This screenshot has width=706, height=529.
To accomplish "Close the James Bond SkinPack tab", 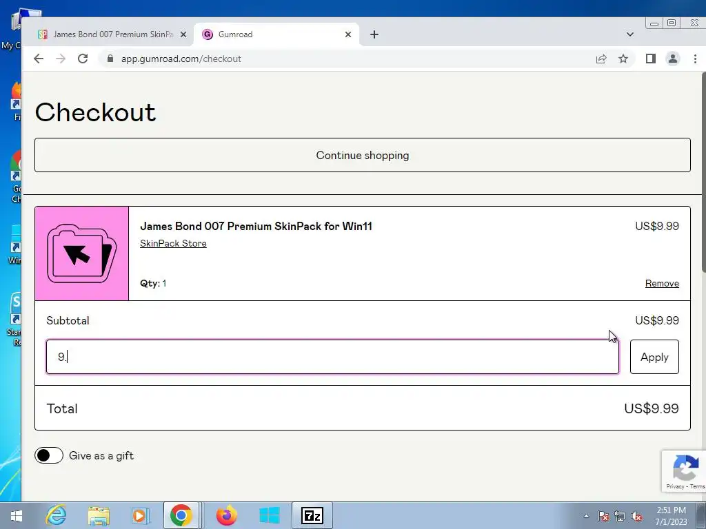I will 183,34.
